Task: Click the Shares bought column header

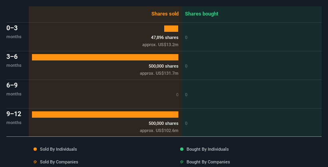Action: 202,14
